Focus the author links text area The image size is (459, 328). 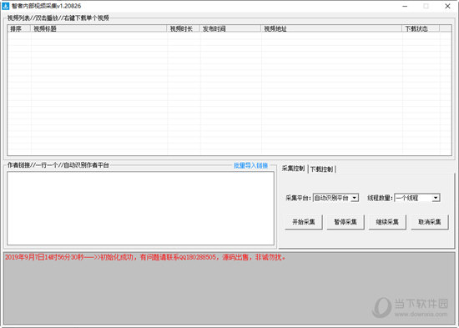(x=140, y=208)
